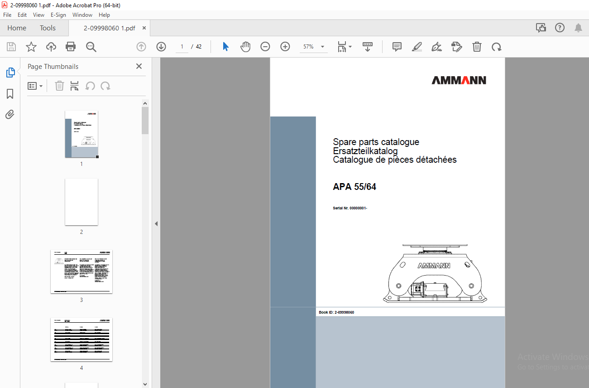Screen dimensions: 589x388
Task: Select page 4 thumbnail
Action: click(81, 339)
